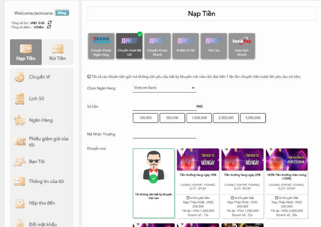Image resolution: width=321 pixels, height=227 pixels.
Task: Switch to the Rút Tiền tab
Action: click(x=58, y=52)
